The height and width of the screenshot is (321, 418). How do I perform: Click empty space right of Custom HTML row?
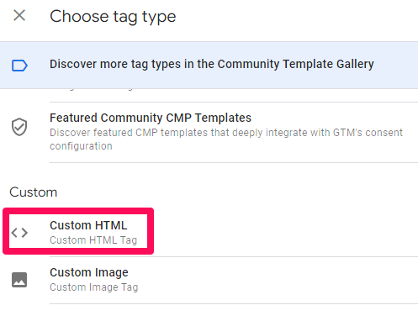coord(286,233)
